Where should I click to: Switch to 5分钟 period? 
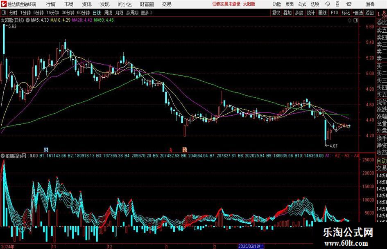[38, 13]
